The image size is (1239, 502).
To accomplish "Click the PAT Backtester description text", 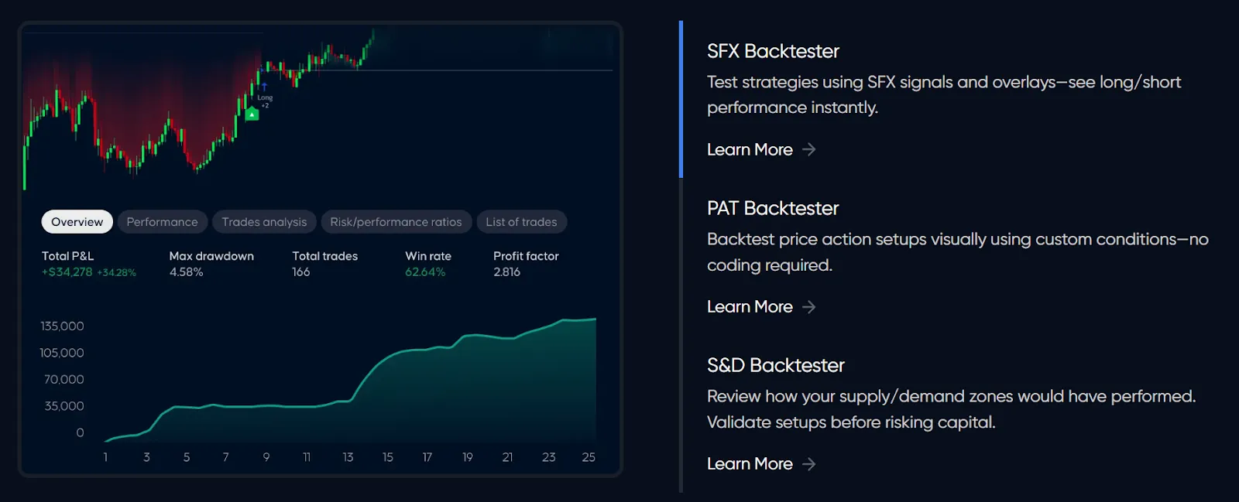I will [958, 252].
